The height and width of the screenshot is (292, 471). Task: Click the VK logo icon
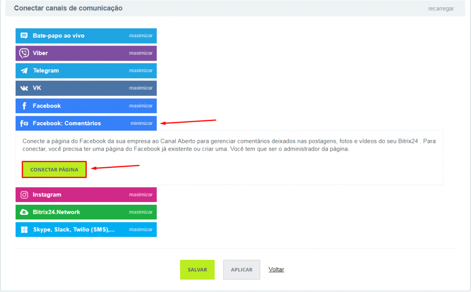pos(24,88)
